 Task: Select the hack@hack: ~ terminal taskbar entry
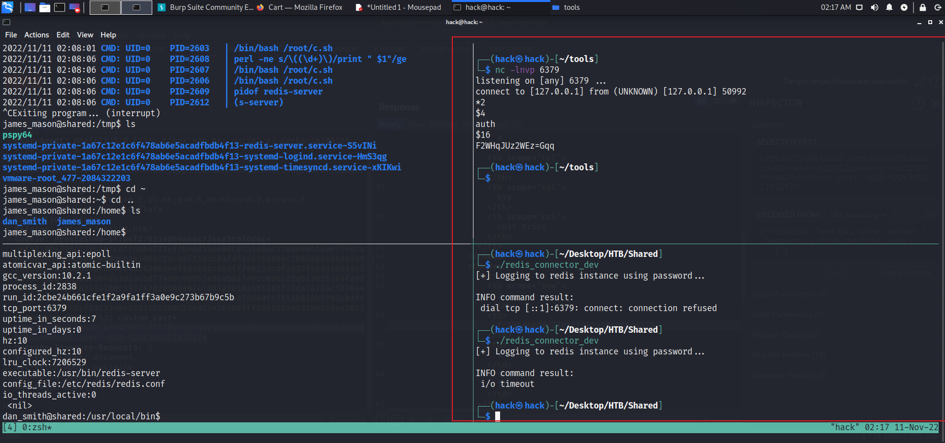(501, 7)
